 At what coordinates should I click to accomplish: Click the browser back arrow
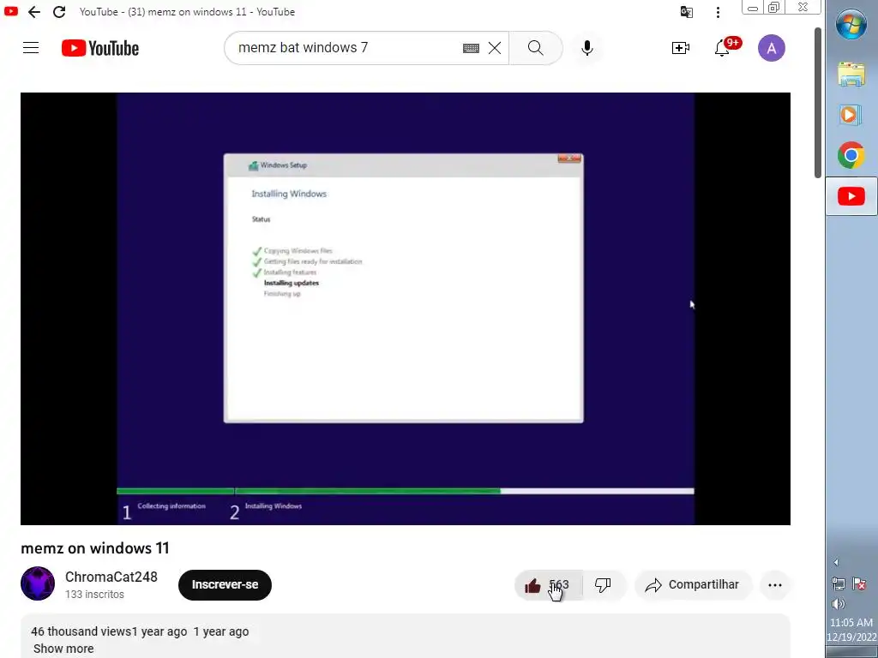pos(34,12)
